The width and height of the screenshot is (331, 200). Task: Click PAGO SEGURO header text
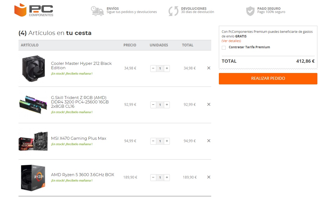coord(271,10)
